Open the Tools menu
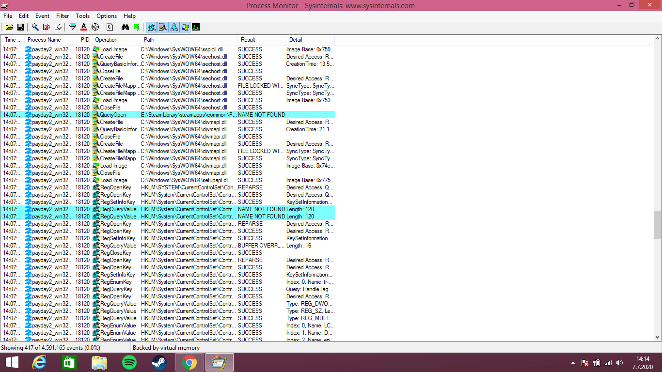 pyautogui.click(x=83, y=16)
